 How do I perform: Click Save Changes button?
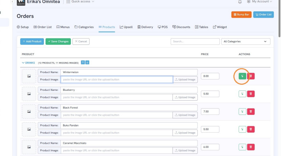(x=58, y=41)
